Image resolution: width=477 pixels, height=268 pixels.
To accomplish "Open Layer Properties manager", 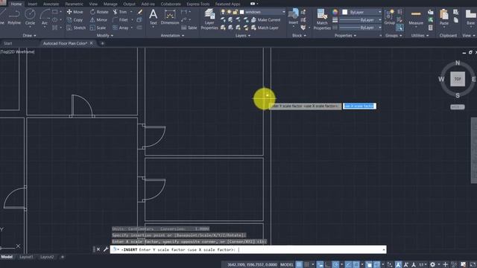I will tap(209, 19).
